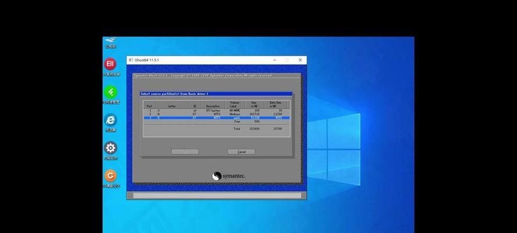
Task: Click the greyed-out OK button in partition dialog
Action: coord(185,152)
